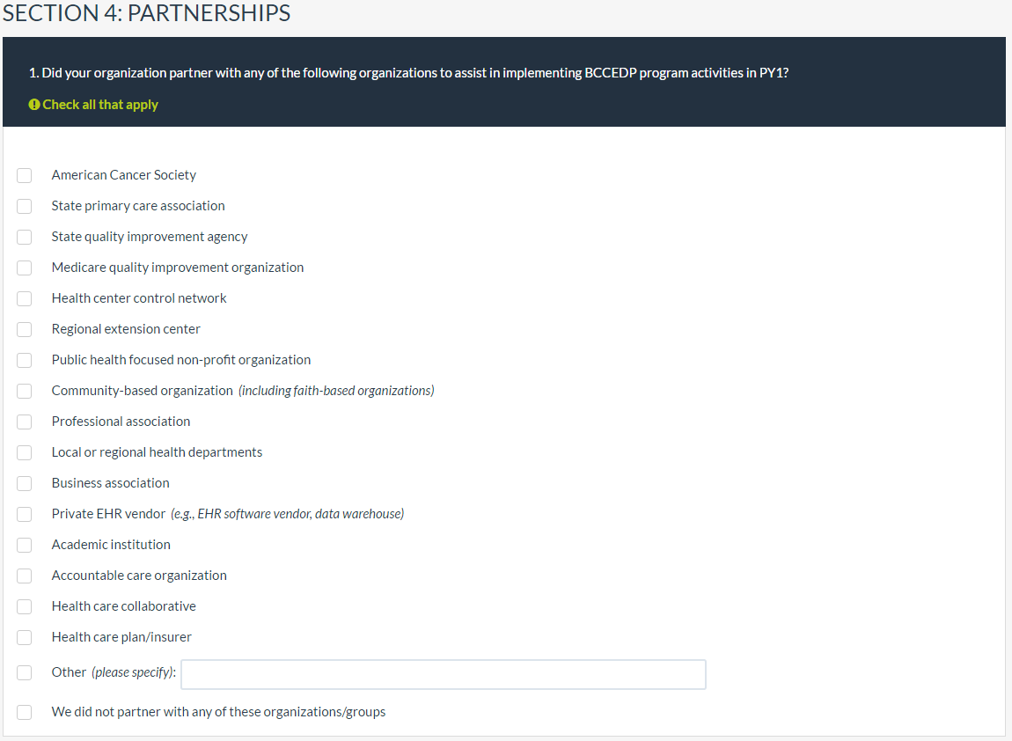Select Regional extension center checkbox
The width and height of the screenshot is (1012, 741).
[x=25, y=329]
